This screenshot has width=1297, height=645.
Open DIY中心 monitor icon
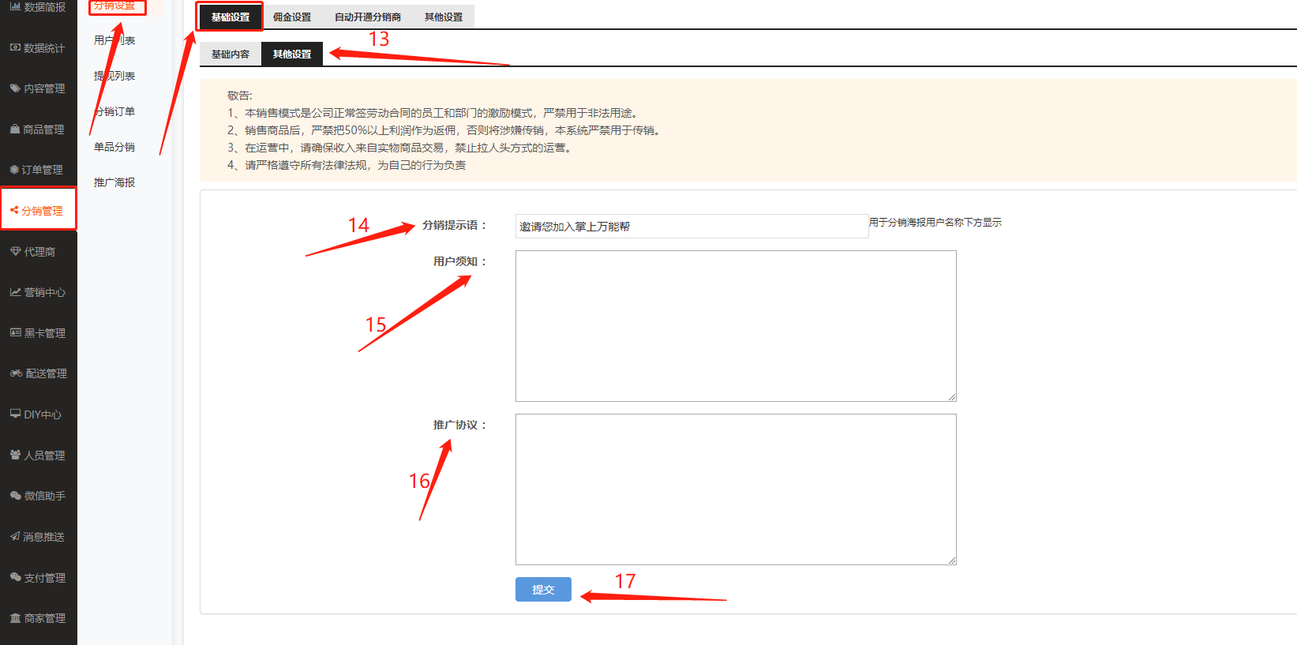click(x=15, y=414)
